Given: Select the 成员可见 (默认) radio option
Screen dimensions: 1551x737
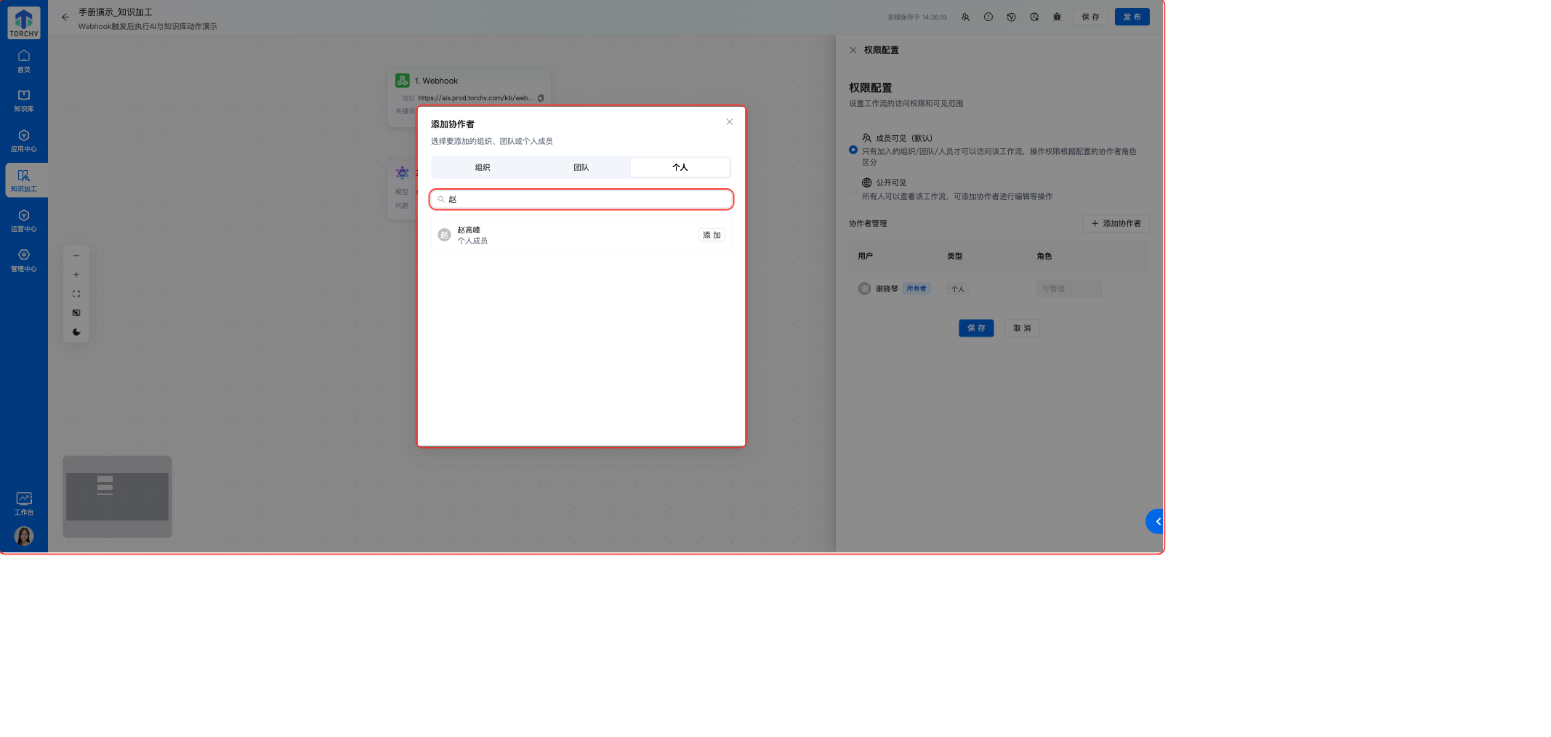Looking at the screenshot, I should [x=853, y=150].
